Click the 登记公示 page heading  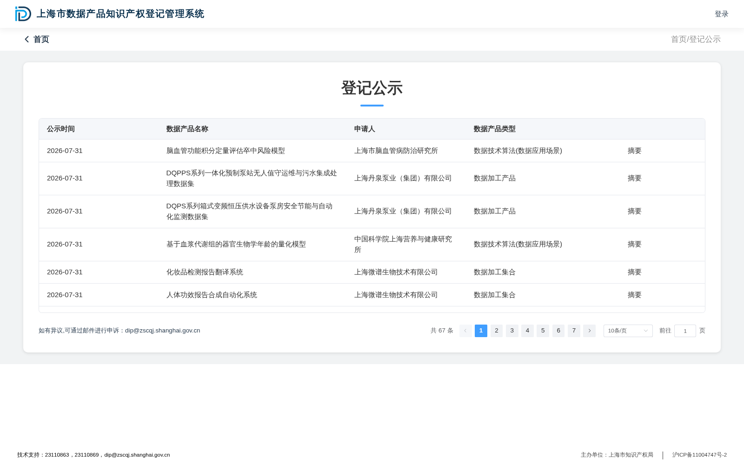coord(372,88)
